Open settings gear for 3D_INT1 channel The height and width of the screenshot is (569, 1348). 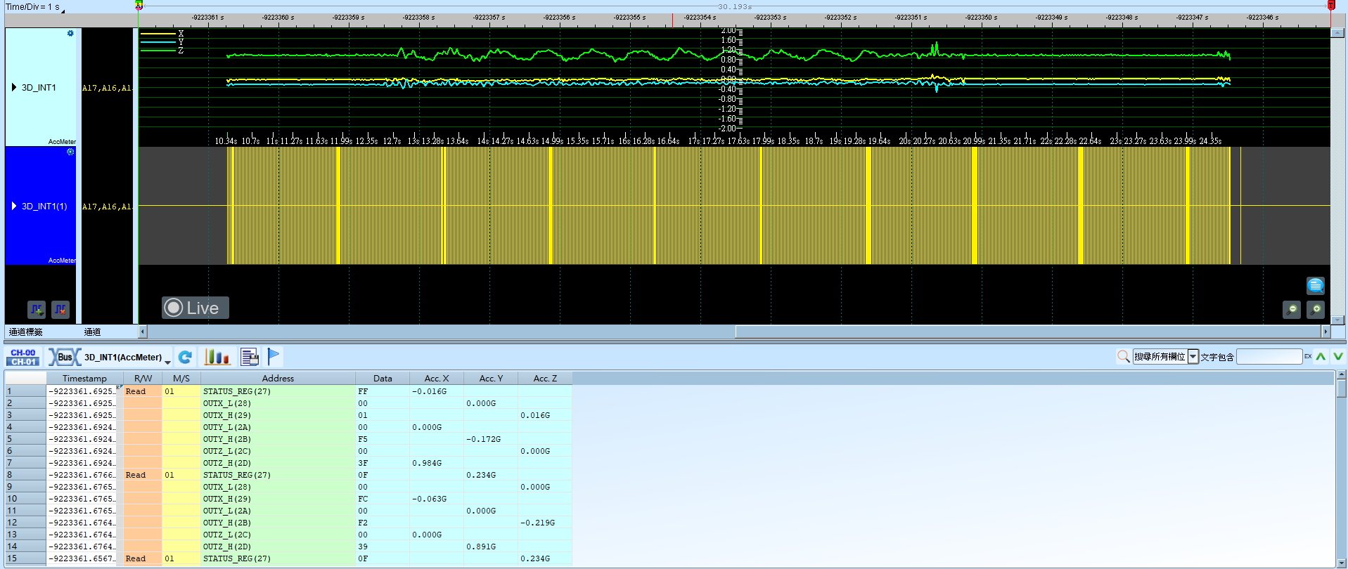(70, 33)
